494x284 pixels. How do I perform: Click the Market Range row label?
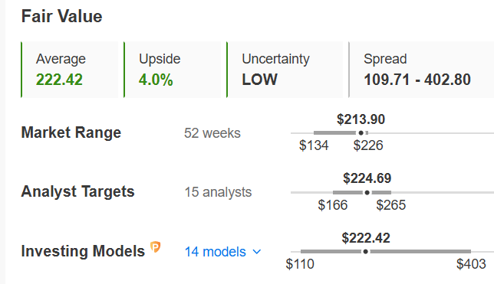tap(71, 132)
